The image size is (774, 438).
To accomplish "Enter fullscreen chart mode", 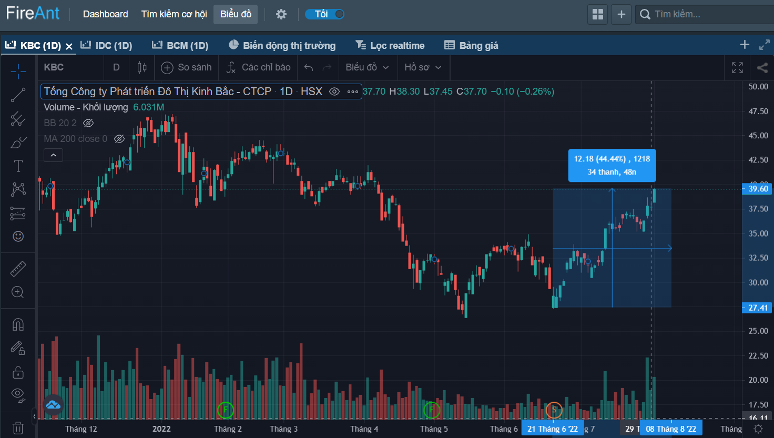I will point(738,67).
